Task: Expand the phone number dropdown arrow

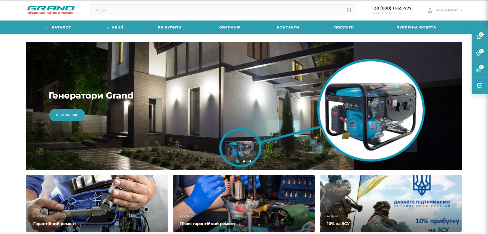Action: 414,8
